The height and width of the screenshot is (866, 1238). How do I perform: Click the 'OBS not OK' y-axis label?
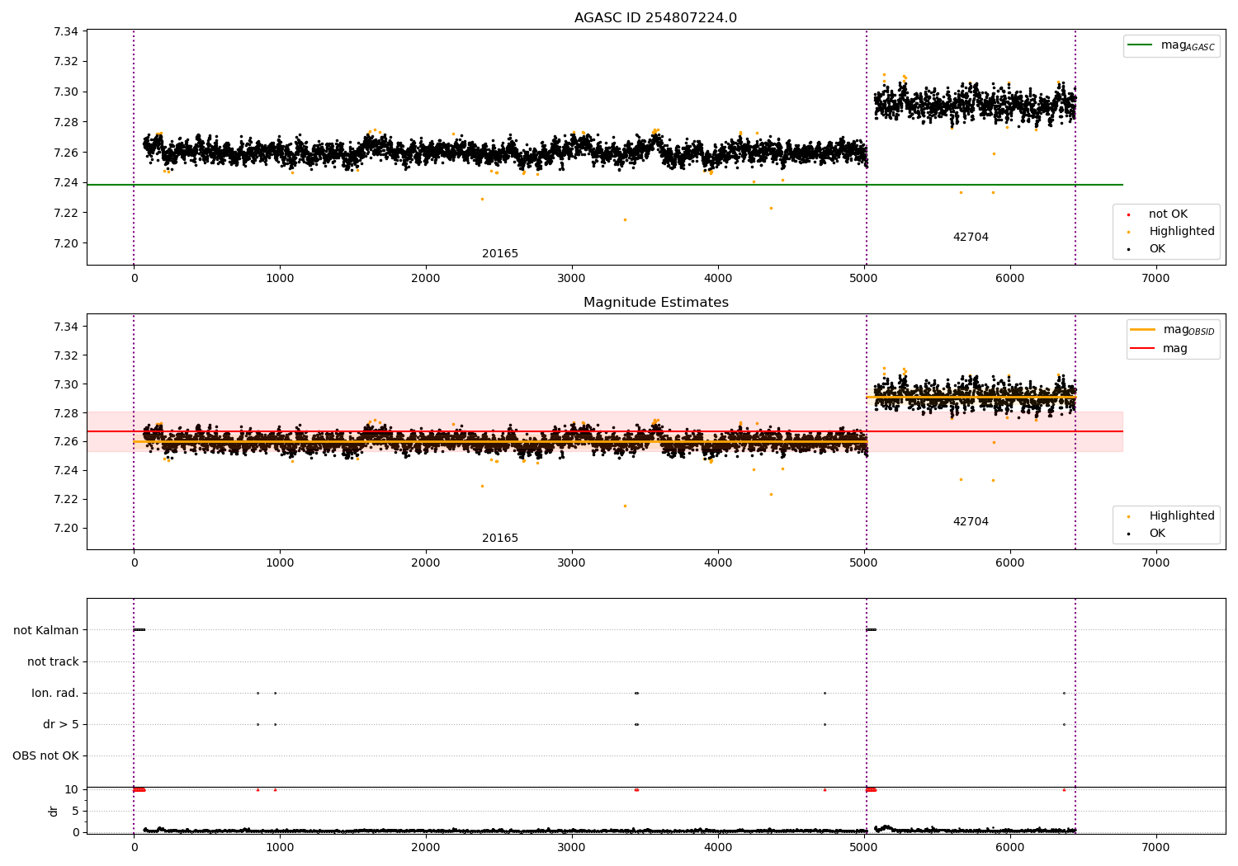pyautogui.click(x=45, y=755)
